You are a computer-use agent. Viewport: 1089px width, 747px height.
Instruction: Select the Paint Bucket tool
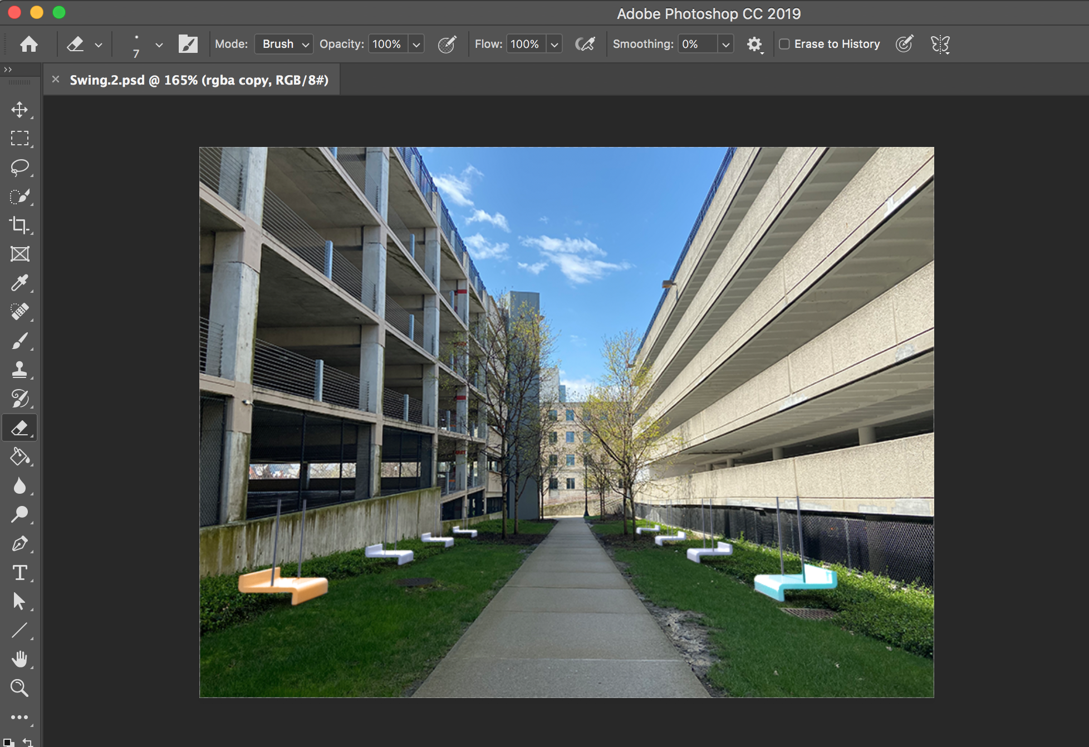coord(19,457)
